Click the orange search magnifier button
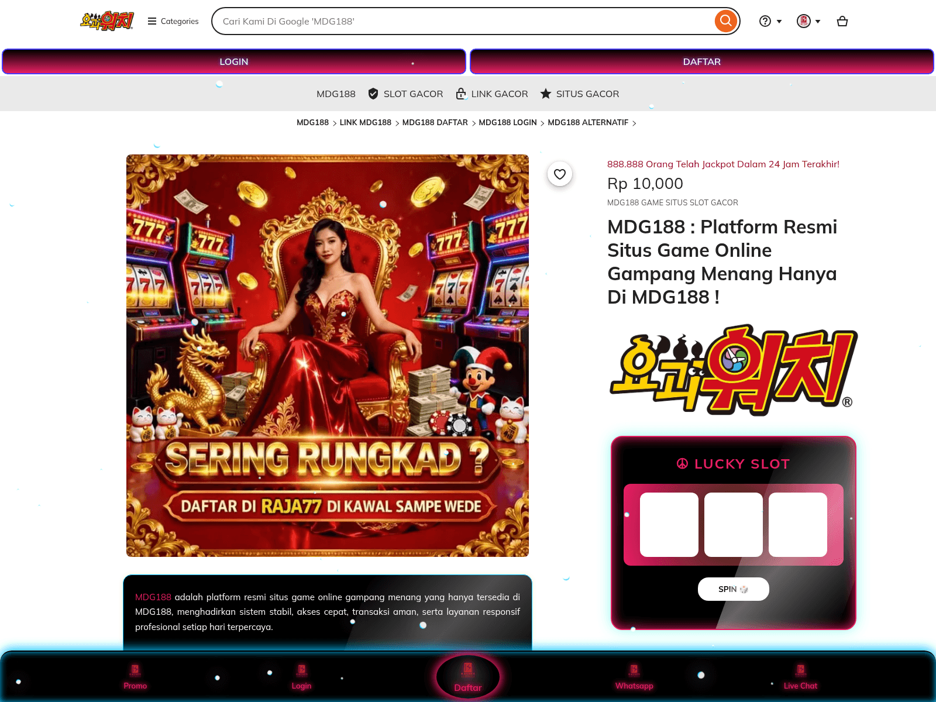The width and height of the screenshot is (936, 702). coord(725,21)
